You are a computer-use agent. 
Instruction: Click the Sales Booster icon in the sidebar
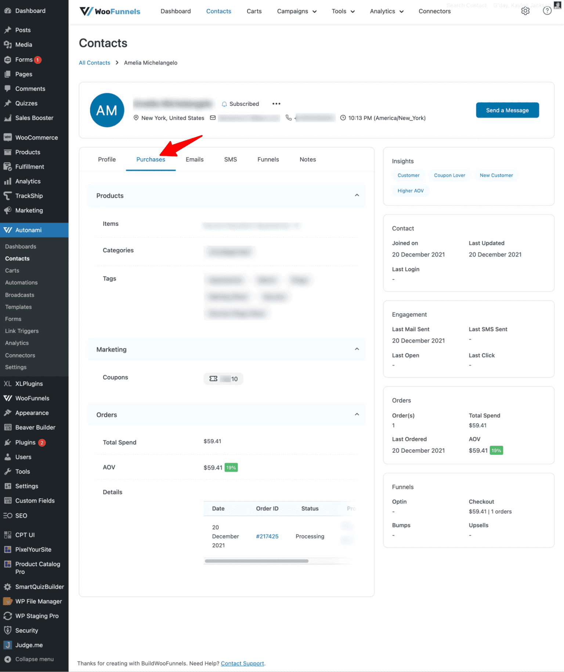point(8,118)
